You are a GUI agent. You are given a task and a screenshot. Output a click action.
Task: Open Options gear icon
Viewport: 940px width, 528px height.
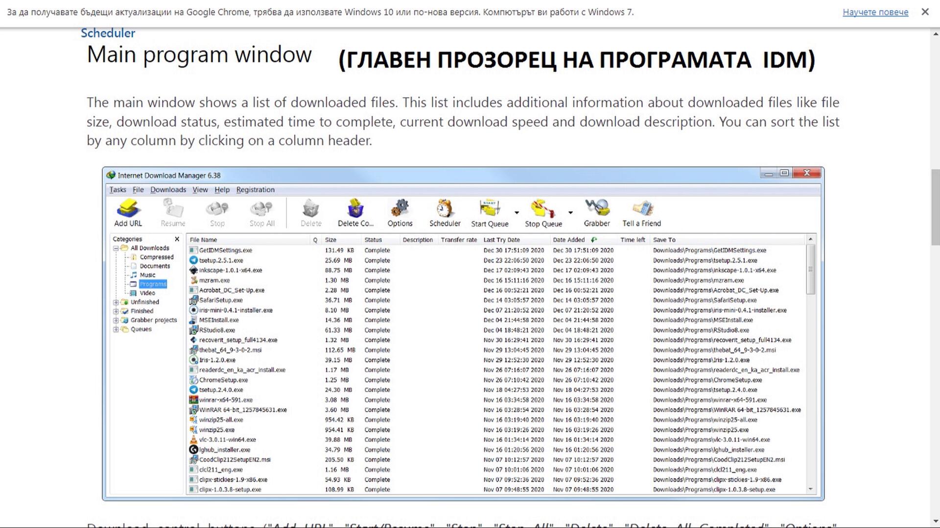(400, 208)
